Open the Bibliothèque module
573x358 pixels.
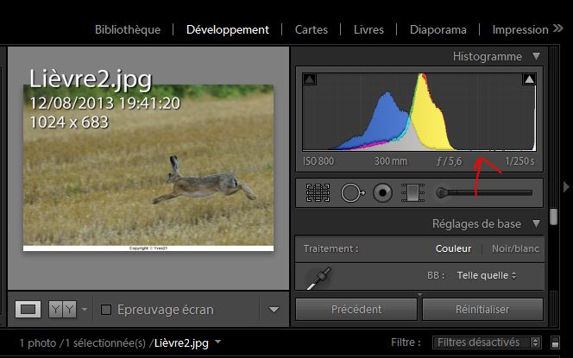point(127,29)
